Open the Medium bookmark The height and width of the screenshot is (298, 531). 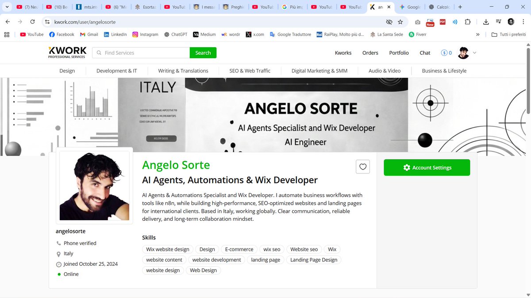pyautogui.click(x=204, y=34)
